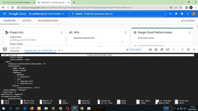Screen dimensions: 198x111
Task: Click the Cloud Shell session info monitor icon
Action: coord(168,50)
